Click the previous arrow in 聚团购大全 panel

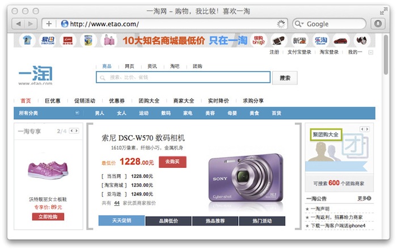(x=362, y=129)
